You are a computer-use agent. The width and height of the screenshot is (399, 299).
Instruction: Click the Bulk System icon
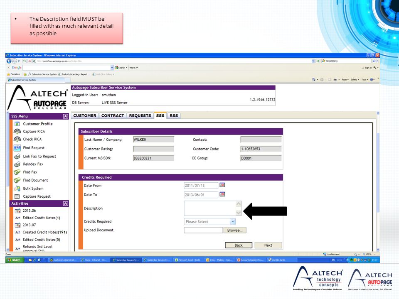coord(17,189)
